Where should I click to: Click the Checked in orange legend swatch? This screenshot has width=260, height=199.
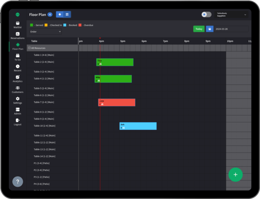tap(46, 25)
